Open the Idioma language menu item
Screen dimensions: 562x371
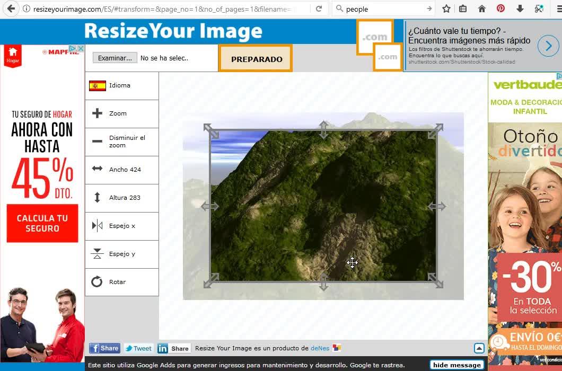[x=122, y=86]
